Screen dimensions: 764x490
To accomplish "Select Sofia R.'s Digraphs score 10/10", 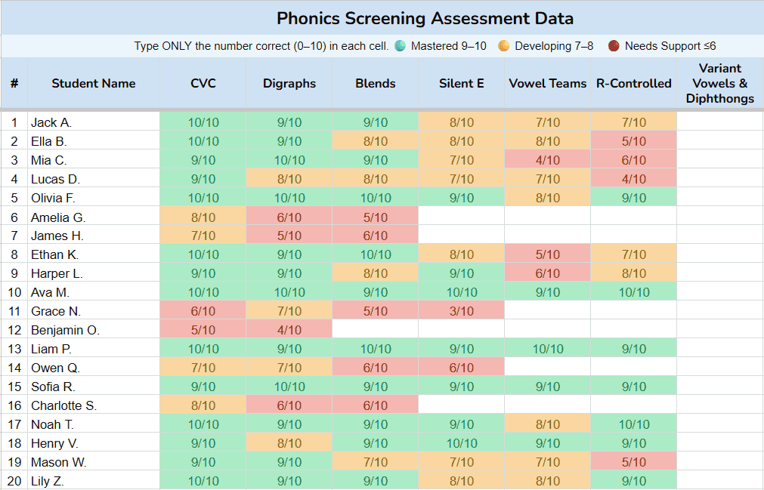I will coord(289,387).
